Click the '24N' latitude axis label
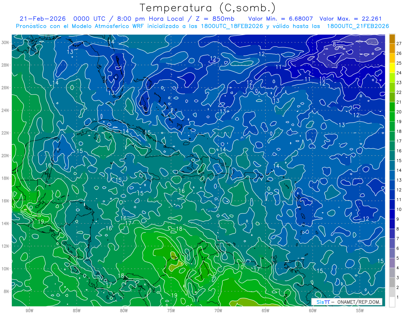Screen dimensions: 408x315 (6, 110)
